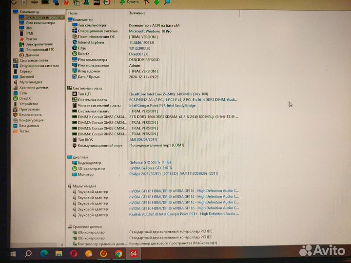The width and height of the screenshot is (351, 263).
Task: Click the Электропитание power icon in sidebar
Action: pyautogui.click(x=21, y=44)
